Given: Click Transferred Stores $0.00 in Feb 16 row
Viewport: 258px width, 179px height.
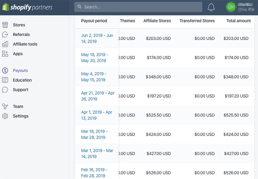Looking at the screenshot, I should (204, 173).
